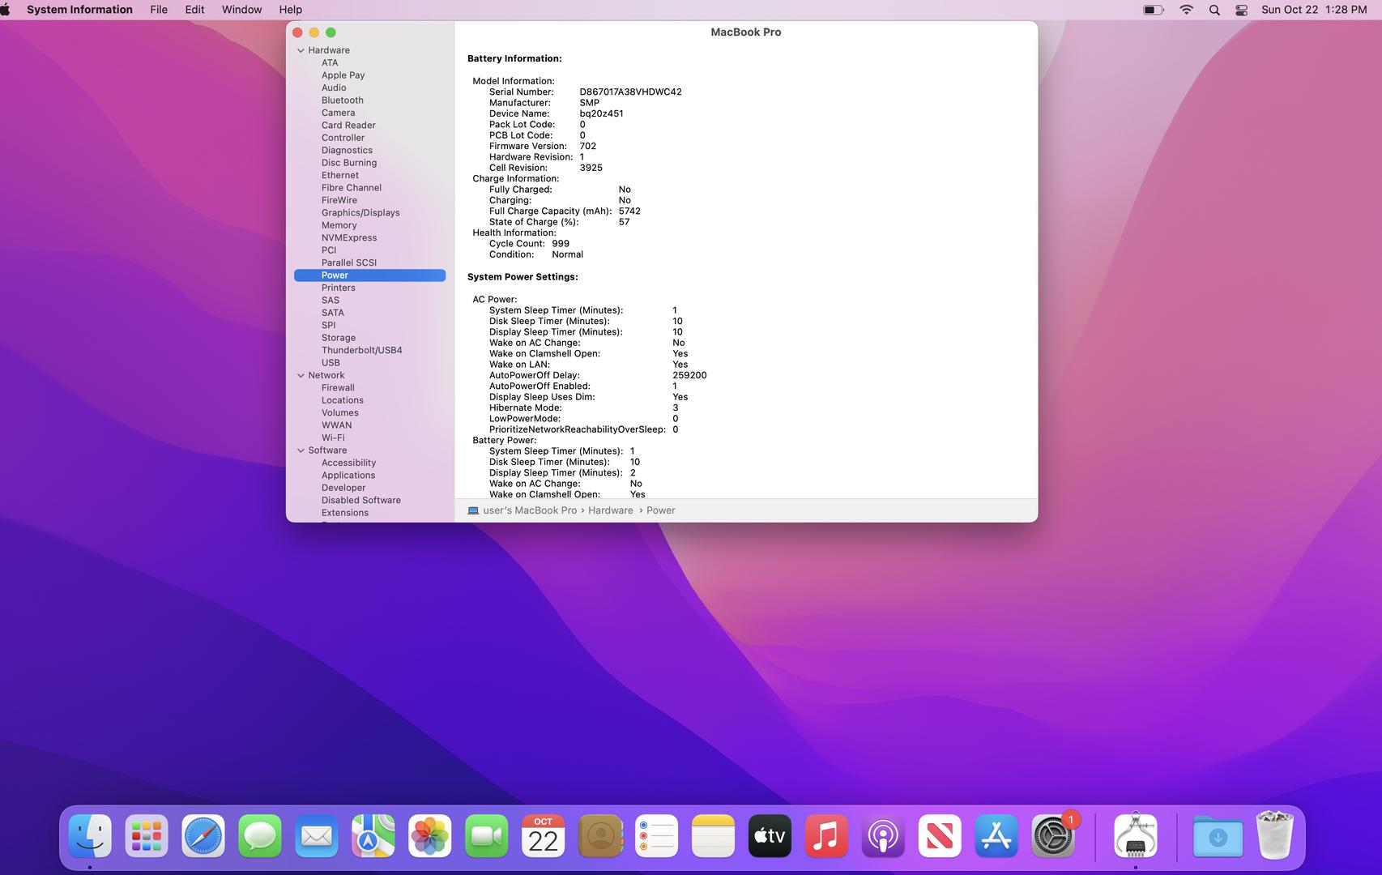Open the File menu
Image resolution: width=1382 pixels, height=875 pixels.
[159, 10]
